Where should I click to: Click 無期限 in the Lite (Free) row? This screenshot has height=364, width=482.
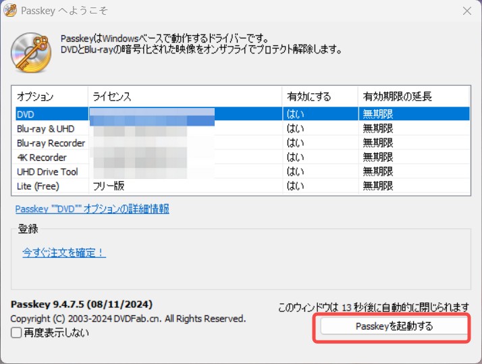pyautogui.click(x=378, y=186)
